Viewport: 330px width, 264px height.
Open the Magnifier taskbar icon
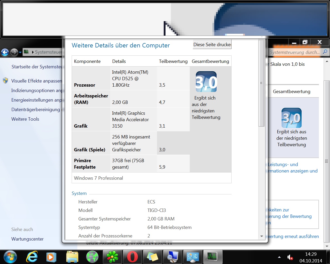pyautogui.click(x=172, y=257)
